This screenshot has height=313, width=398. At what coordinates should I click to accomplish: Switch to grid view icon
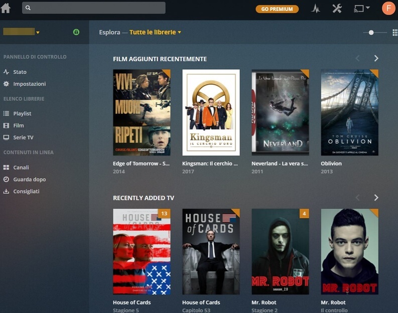click(395, 33)
